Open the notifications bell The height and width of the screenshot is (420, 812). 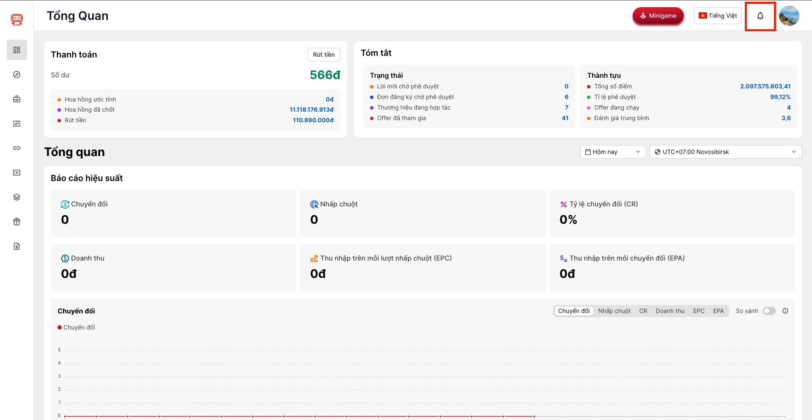pyautogui.click(x=760, y=16)
